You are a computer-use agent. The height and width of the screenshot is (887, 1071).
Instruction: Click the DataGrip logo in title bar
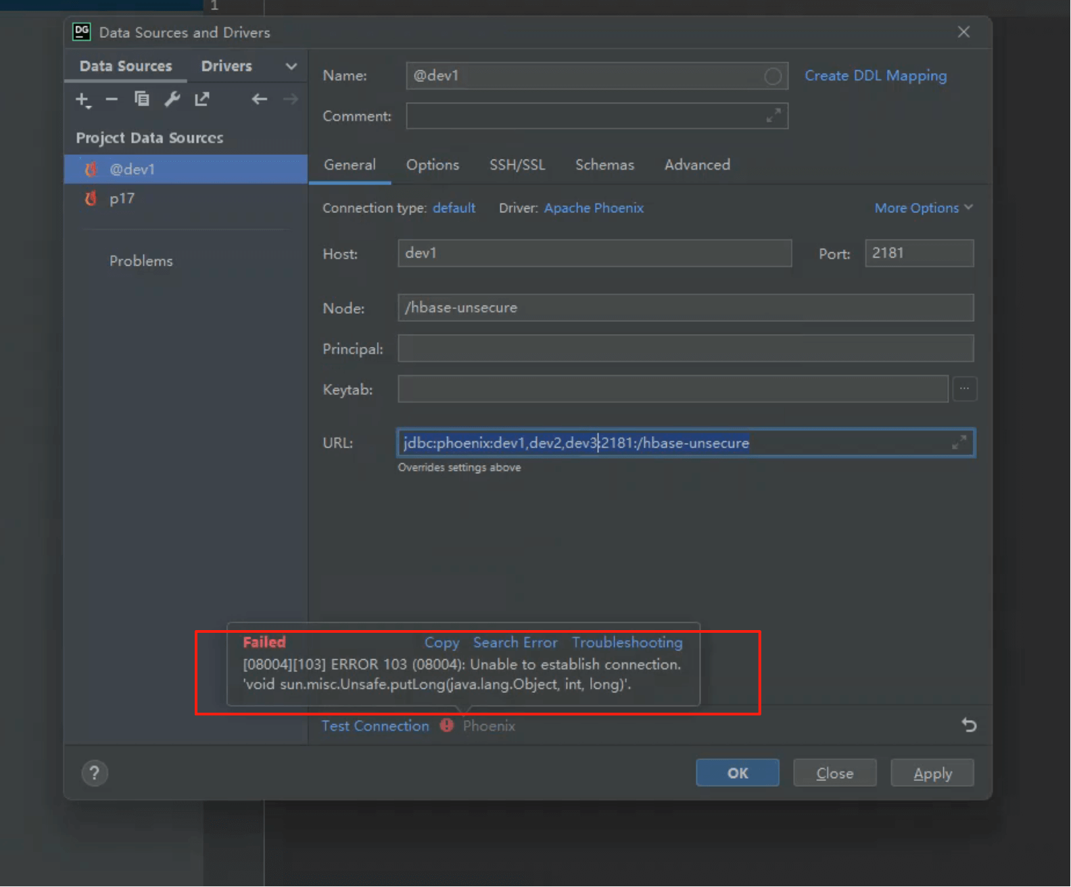(x=82, y=32)
